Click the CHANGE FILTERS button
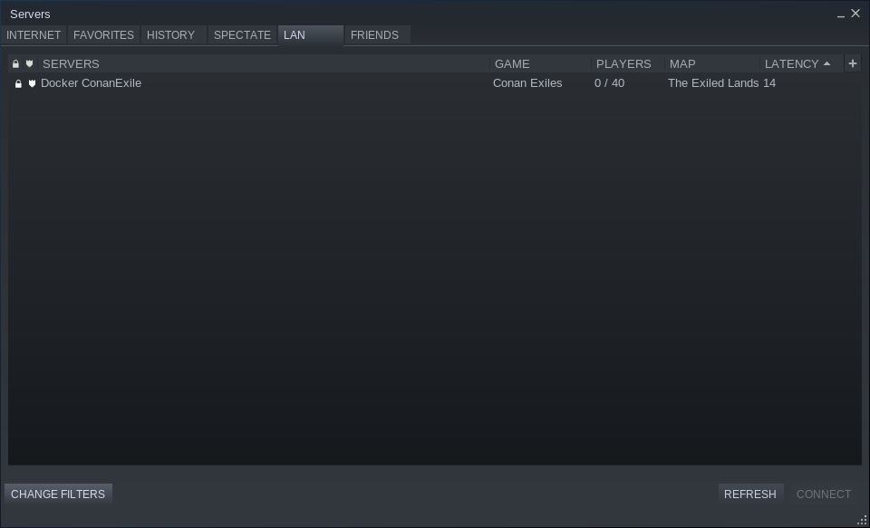 pos(58,494)
